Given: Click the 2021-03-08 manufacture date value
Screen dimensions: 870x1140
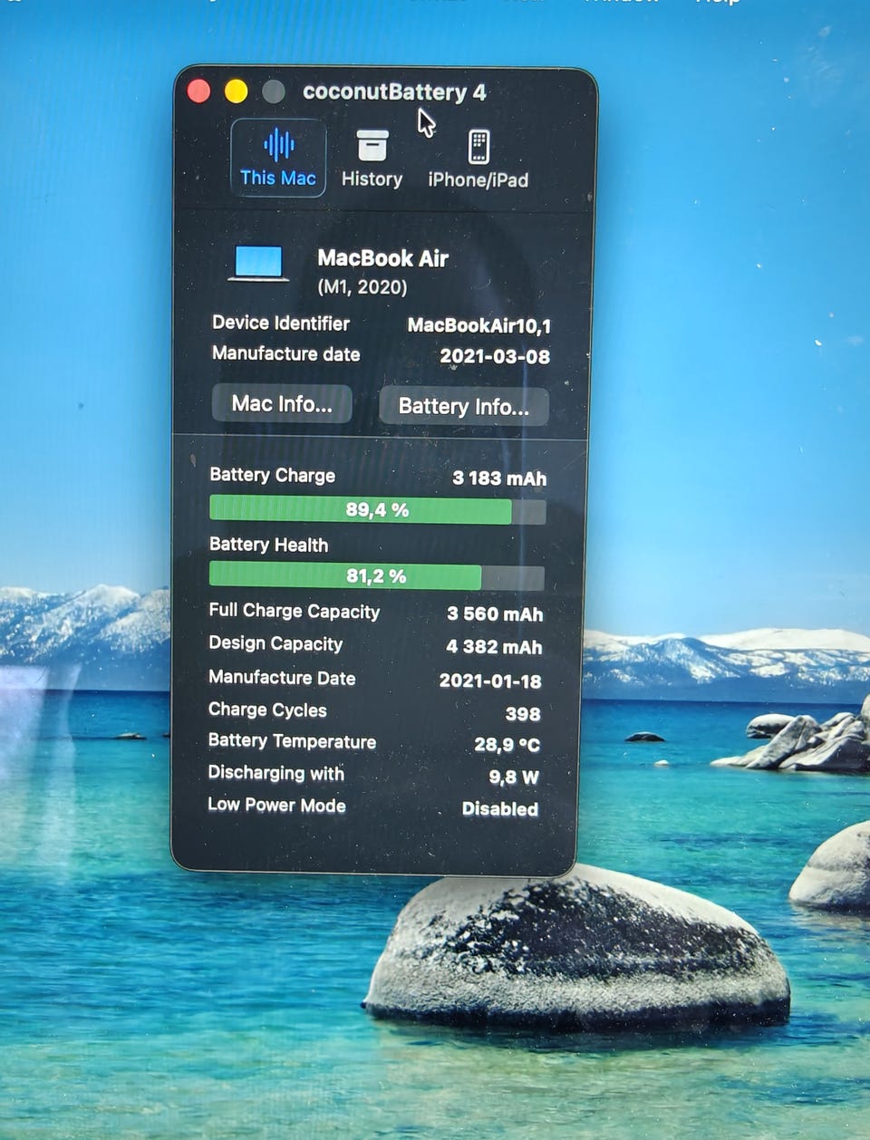Looking at the screenshot, I should coord(495,356).
